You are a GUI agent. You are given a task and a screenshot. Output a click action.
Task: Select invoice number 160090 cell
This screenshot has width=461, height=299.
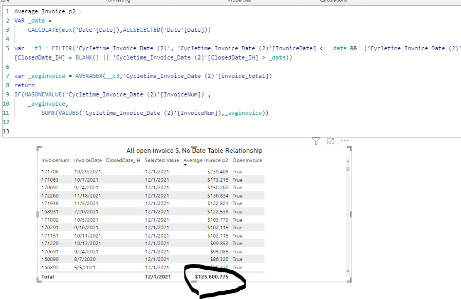click(x=50, y=260)
